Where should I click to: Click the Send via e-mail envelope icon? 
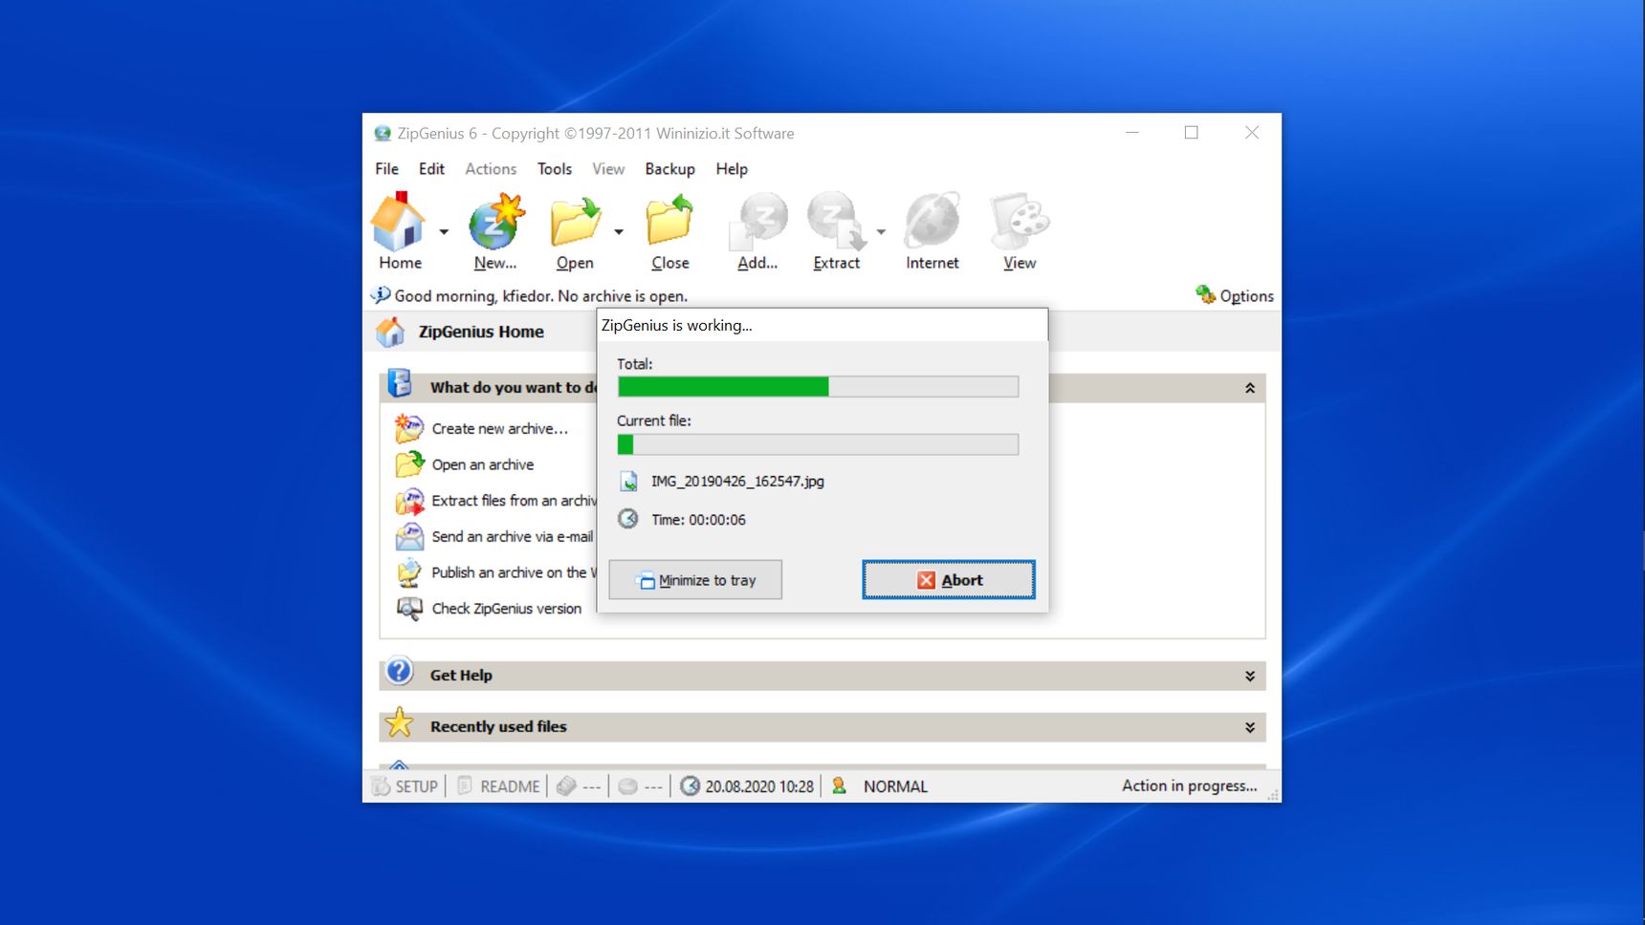click(x=409, y=536)
